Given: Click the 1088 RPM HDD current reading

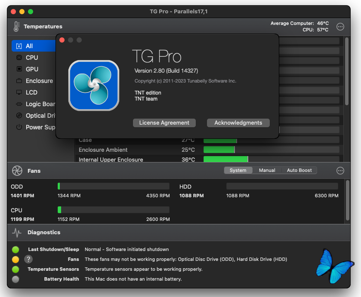Looking at the screenshot, I should pos(191,196).
